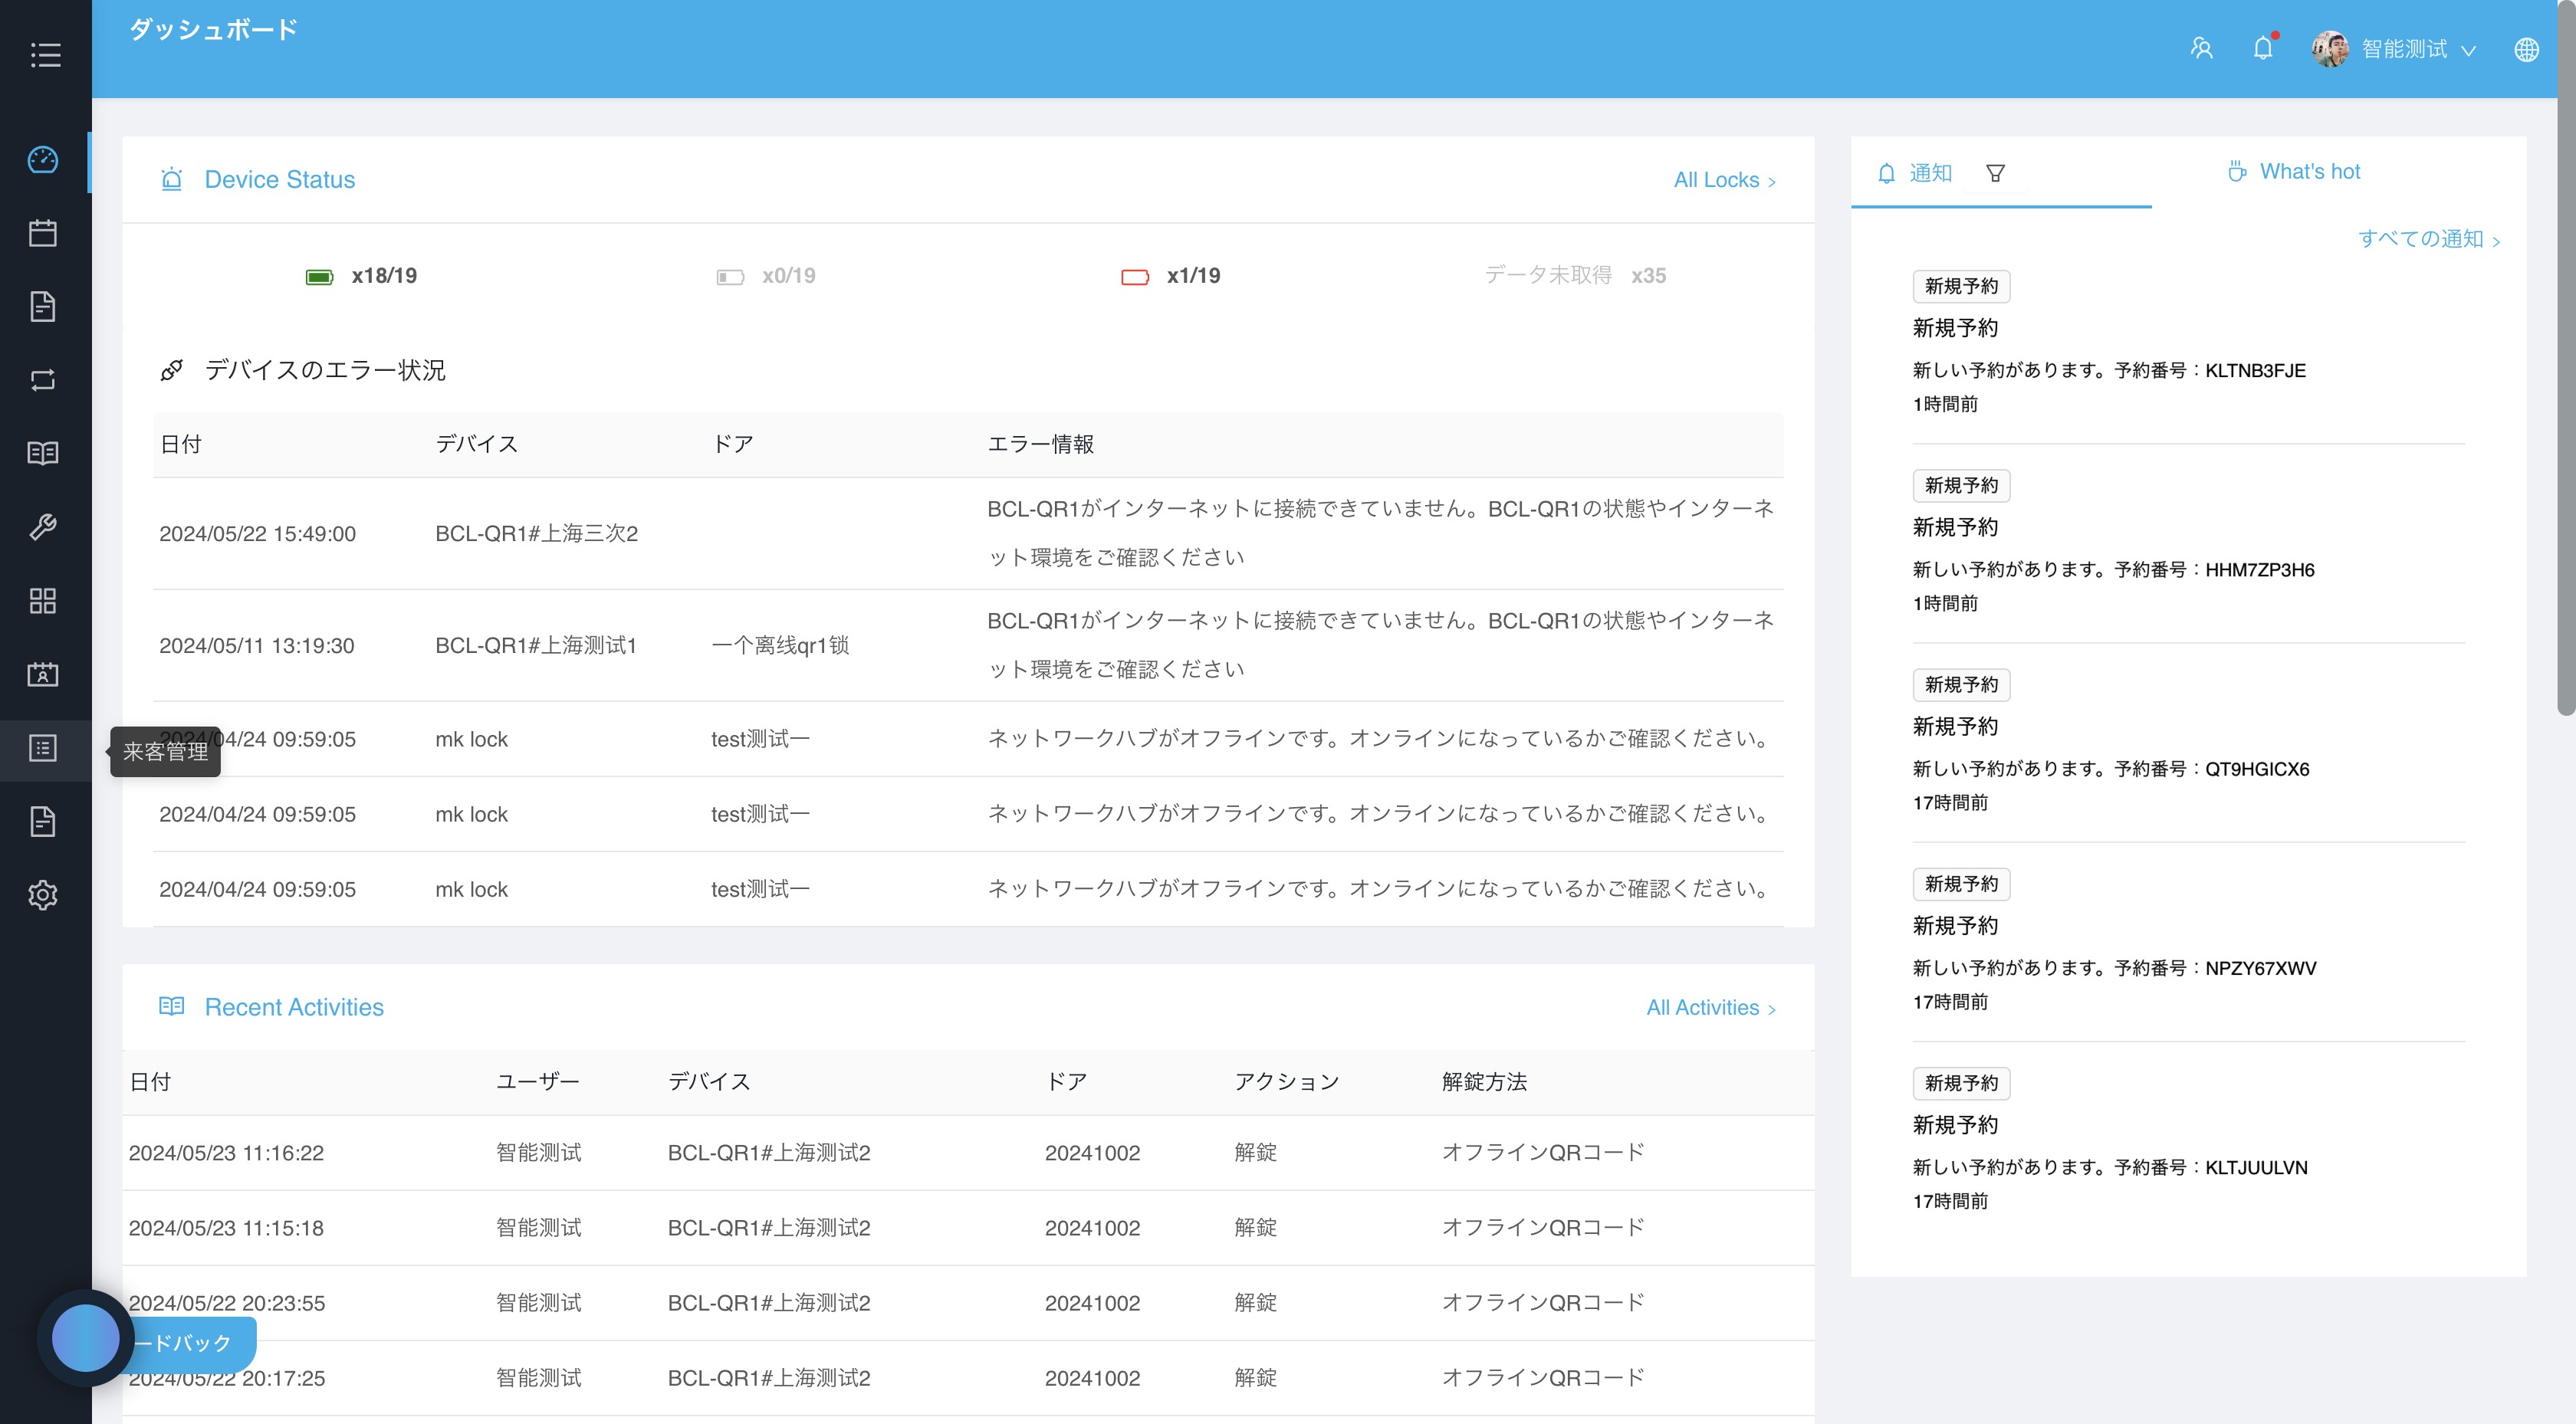Open the dashboard gauge sidebar icon
The image size is (2576, 1424).
coord(43,160)
